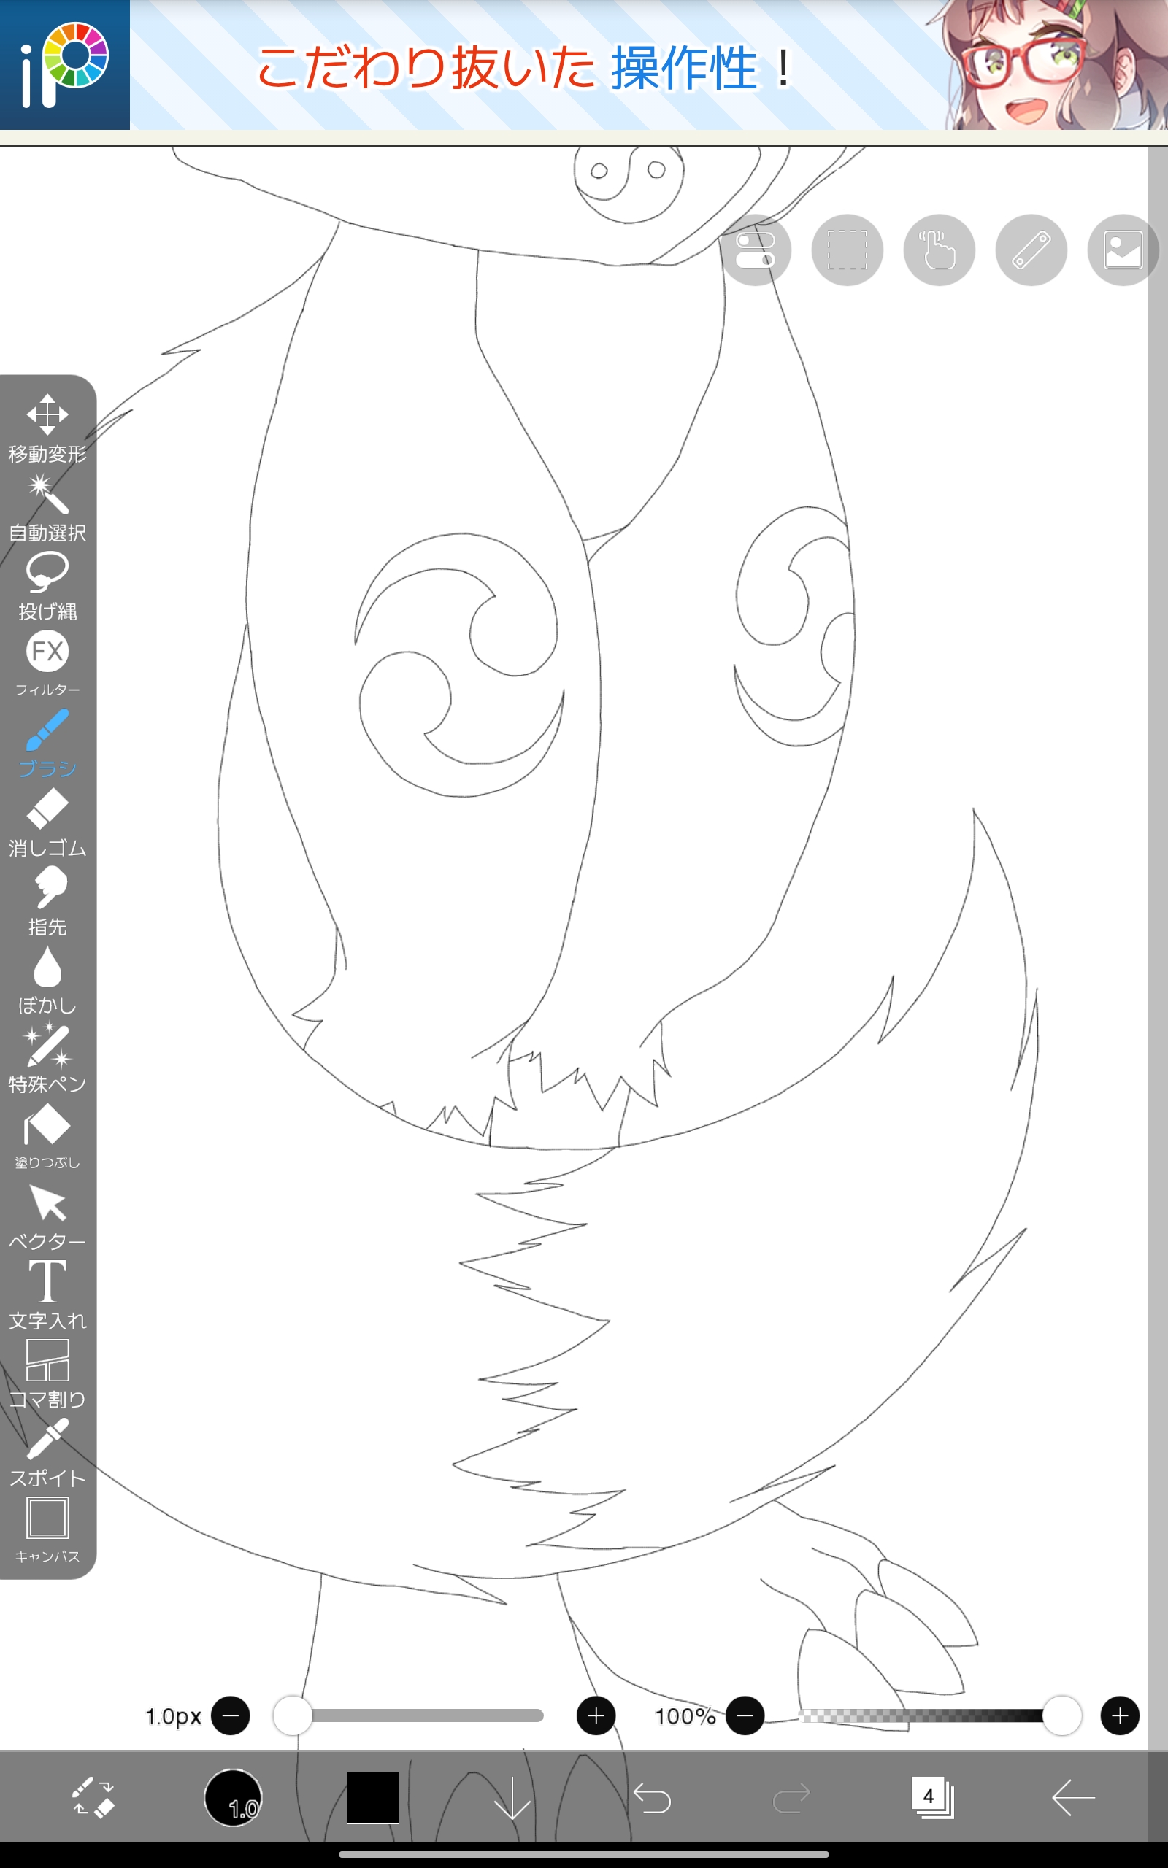Image resolution: width=1168 pixels, height=1868 pixels.
Task: Choose the 投げ縄 lasso tool
Action: (47, 585)
